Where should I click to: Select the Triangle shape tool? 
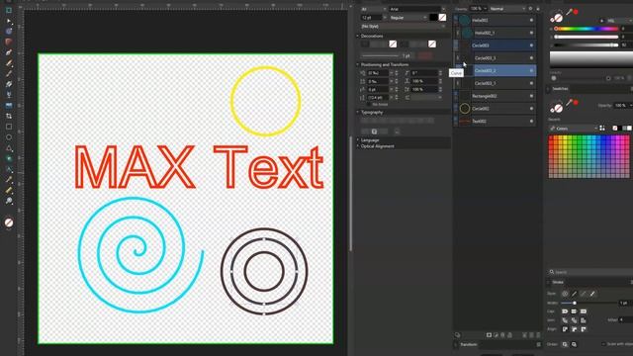pos(9,147)
